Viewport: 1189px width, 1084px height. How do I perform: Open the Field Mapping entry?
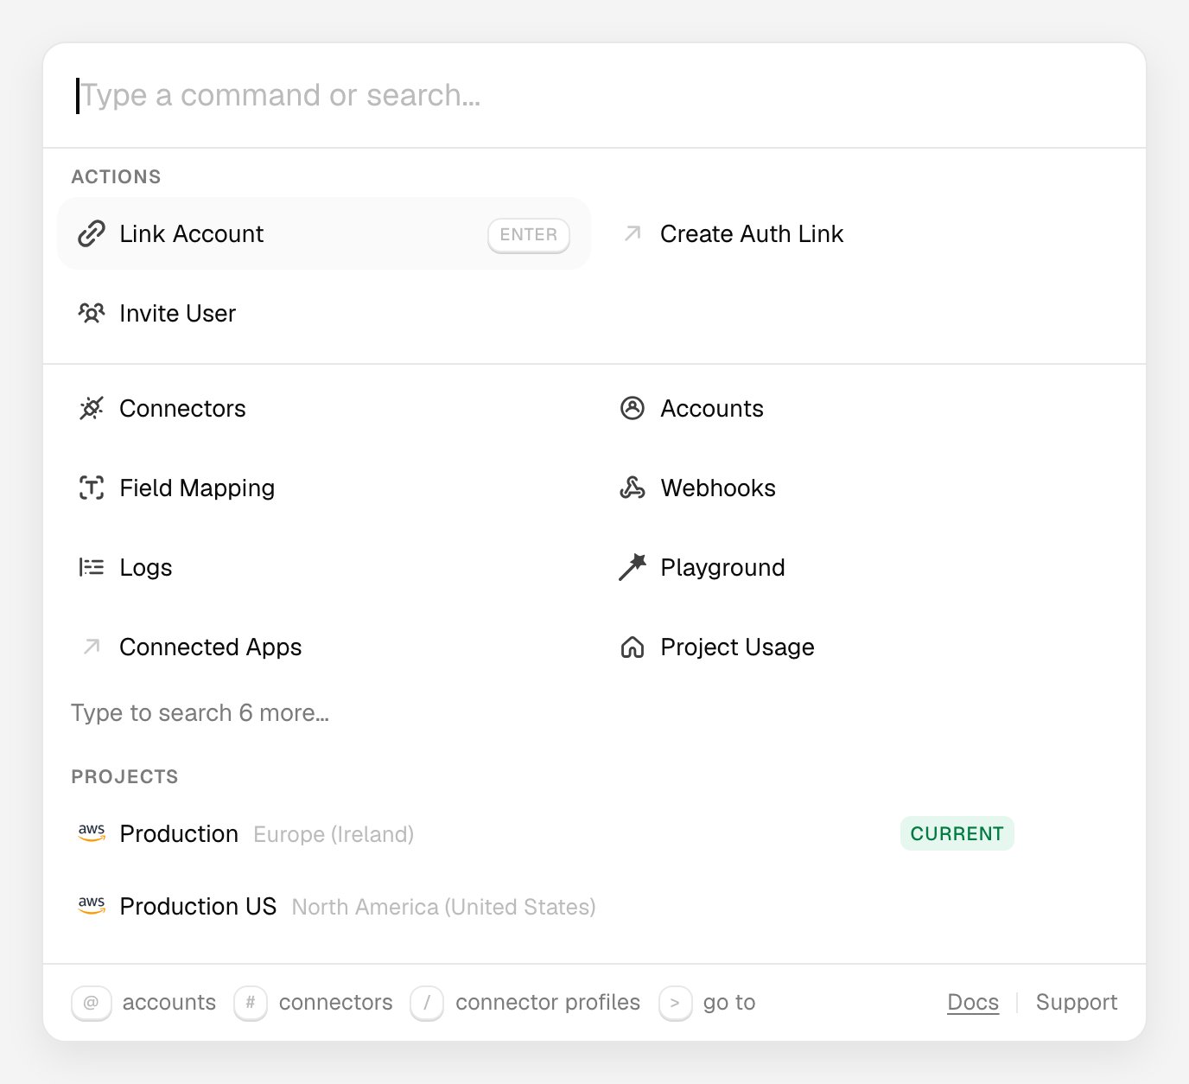pyautogui.click(x=324, y=488)
